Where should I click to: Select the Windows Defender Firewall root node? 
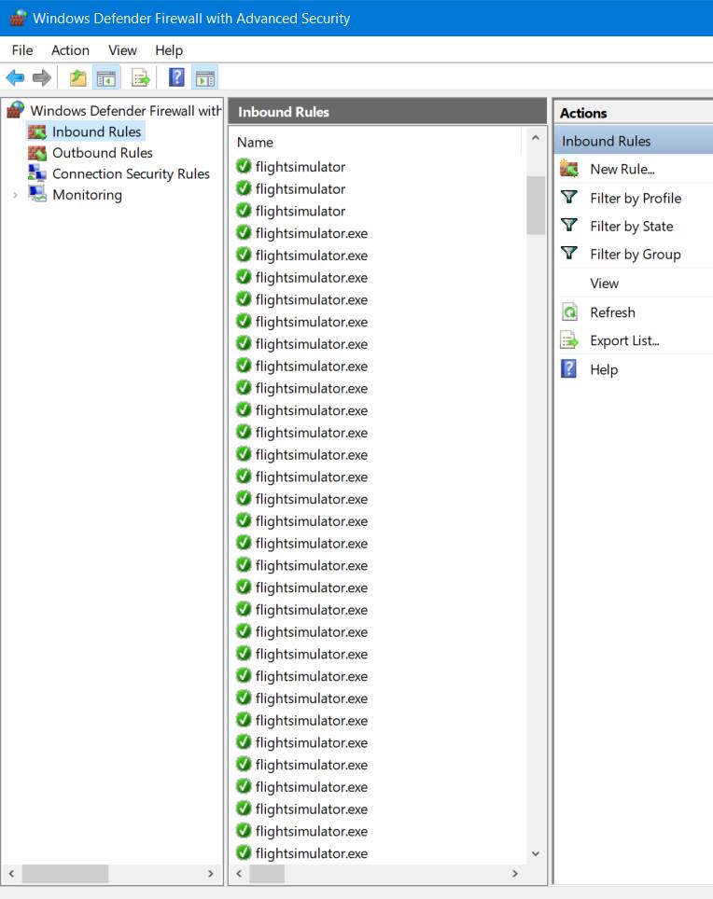(x=126, y=111)
